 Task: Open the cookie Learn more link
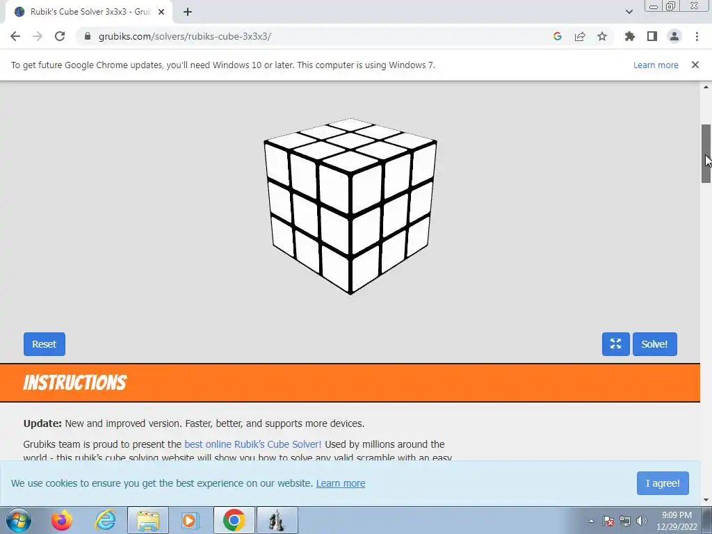[341, 483]
